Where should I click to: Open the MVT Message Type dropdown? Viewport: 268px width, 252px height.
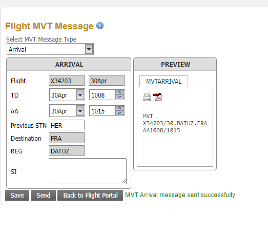coord(89,49)
